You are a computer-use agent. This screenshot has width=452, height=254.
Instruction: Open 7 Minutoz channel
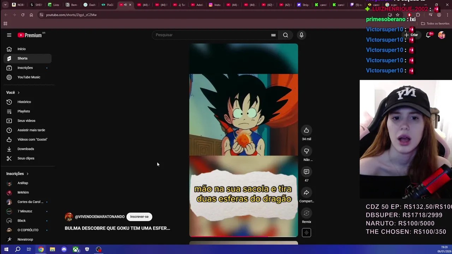click(x=28, y=211)
